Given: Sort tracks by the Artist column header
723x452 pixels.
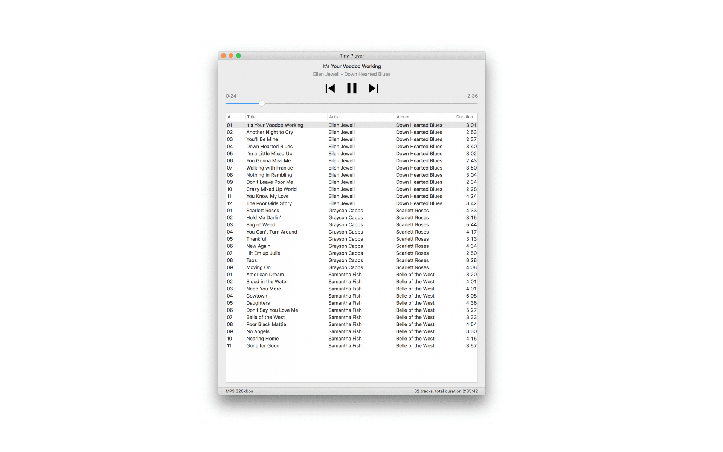Looking at the screenshot, I should [x=361, y=117].
